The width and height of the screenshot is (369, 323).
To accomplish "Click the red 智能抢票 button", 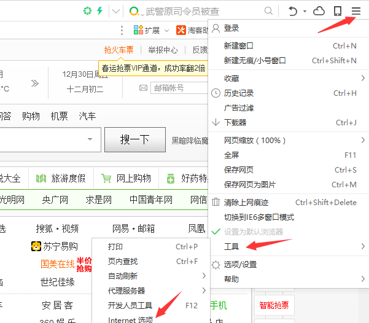I will coord(274,305).
